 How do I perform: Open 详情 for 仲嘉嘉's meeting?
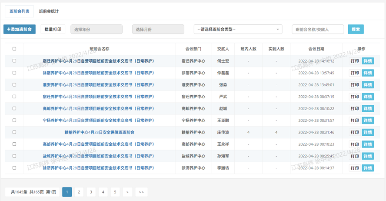[367, 73]
